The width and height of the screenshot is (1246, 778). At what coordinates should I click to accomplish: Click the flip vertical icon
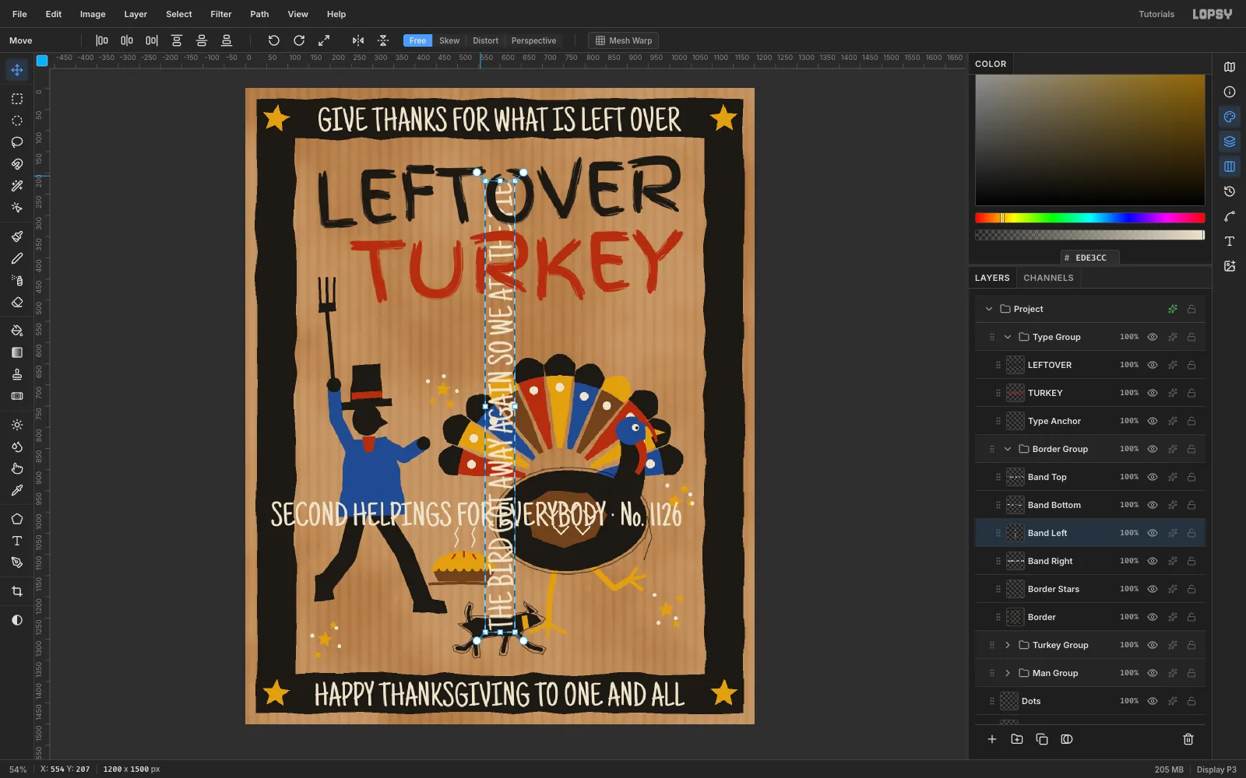click(x=383, y=40)
